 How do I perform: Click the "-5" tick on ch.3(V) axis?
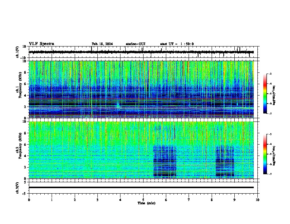[25, 194]
